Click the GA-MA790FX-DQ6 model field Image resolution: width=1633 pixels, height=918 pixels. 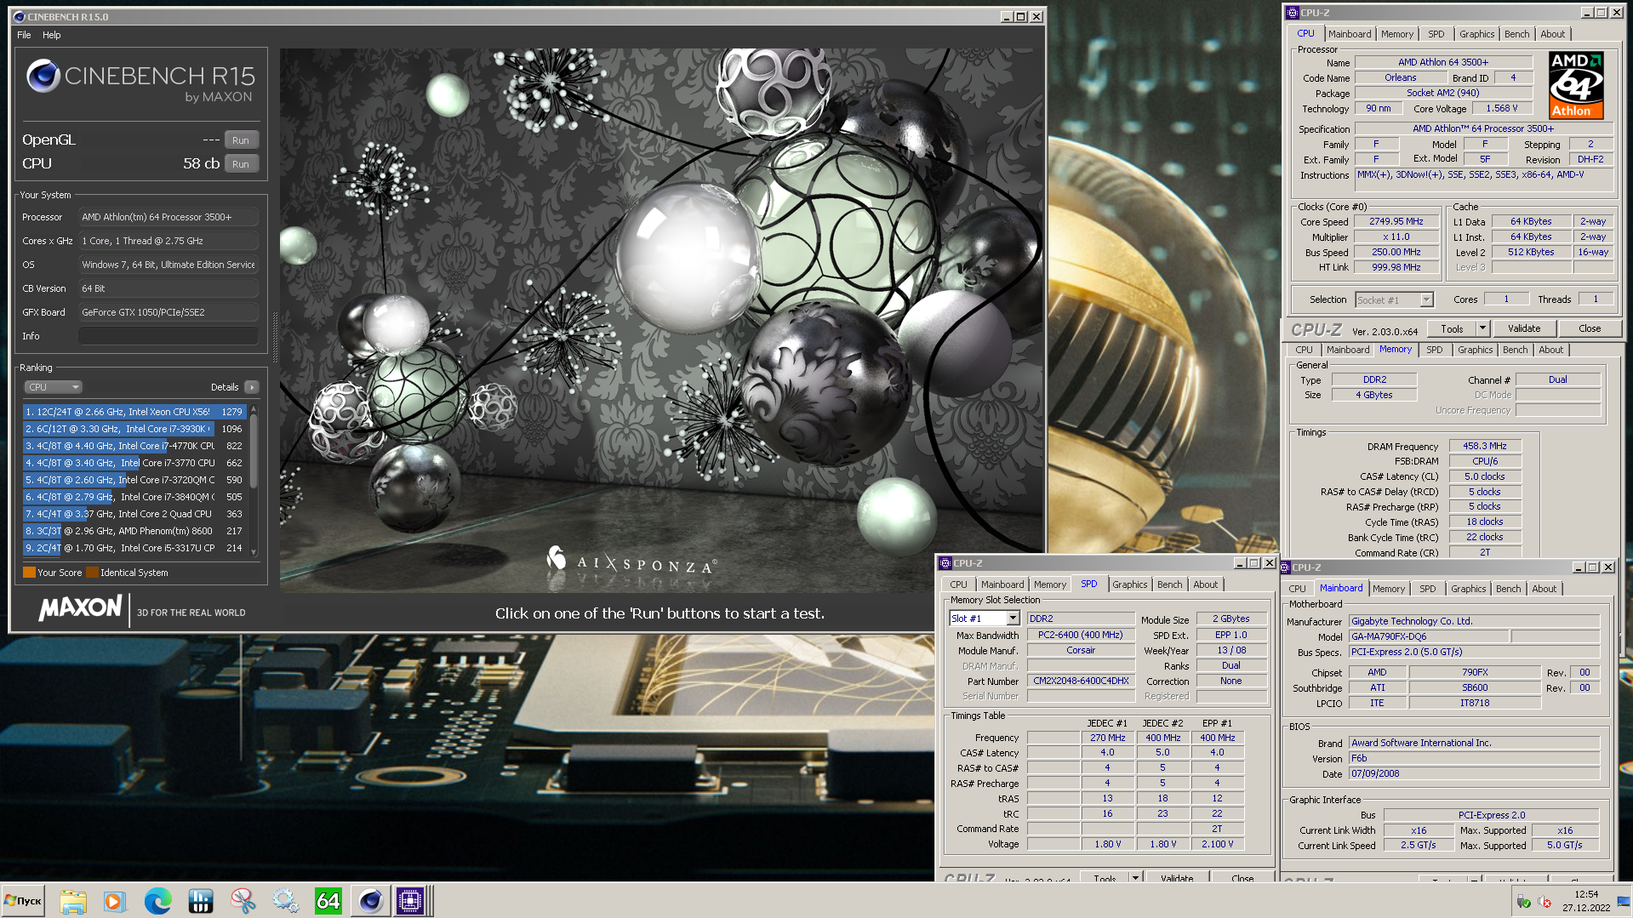[1429, 636]
